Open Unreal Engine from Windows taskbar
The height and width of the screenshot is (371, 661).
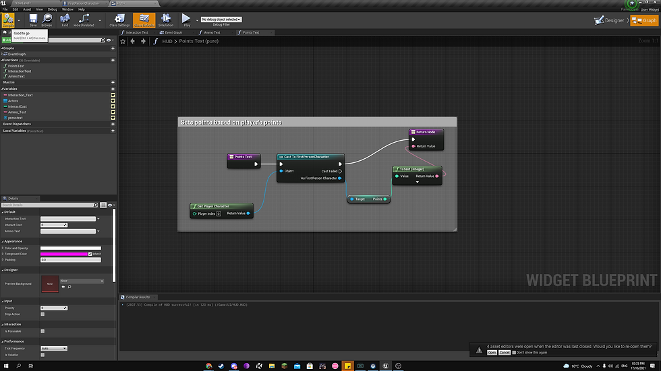pyautogui.click(x=385, y=366)
